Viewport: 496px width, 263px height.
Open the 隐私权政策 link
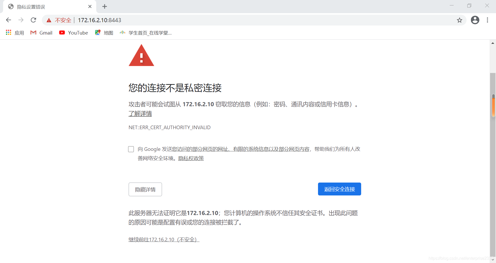pos(191,158)
